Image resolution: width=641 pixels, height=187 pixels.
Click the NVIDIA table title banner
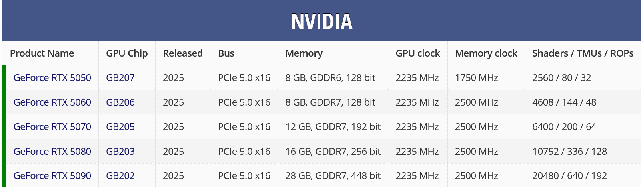pyautogui.click(x=321, y=21)
